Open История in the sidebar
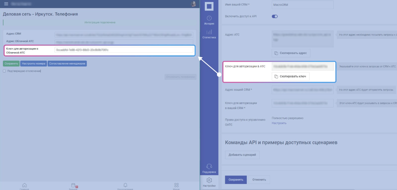This screenshot has height=190, width=397. point(209,20)
